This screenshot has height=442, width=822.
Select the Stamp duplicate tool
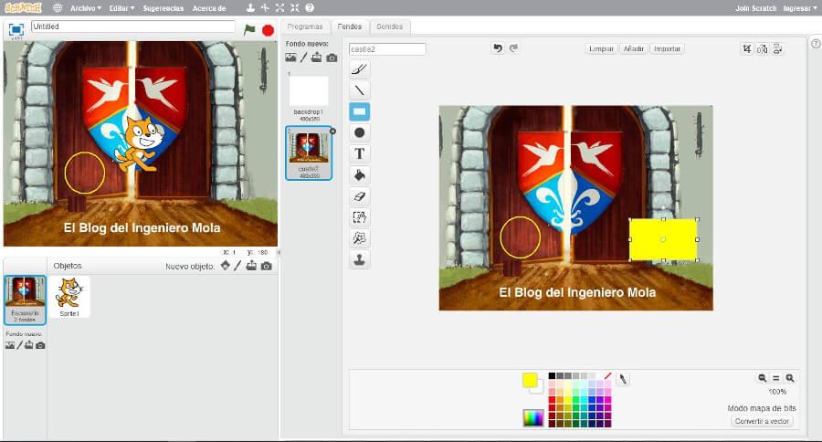tap(360, 259)
